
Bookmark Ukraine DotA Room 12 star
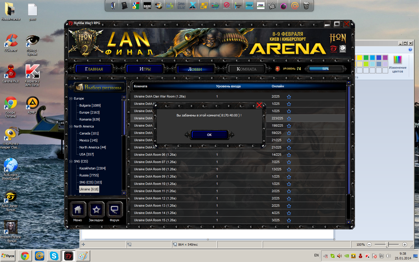click(289, 199)
